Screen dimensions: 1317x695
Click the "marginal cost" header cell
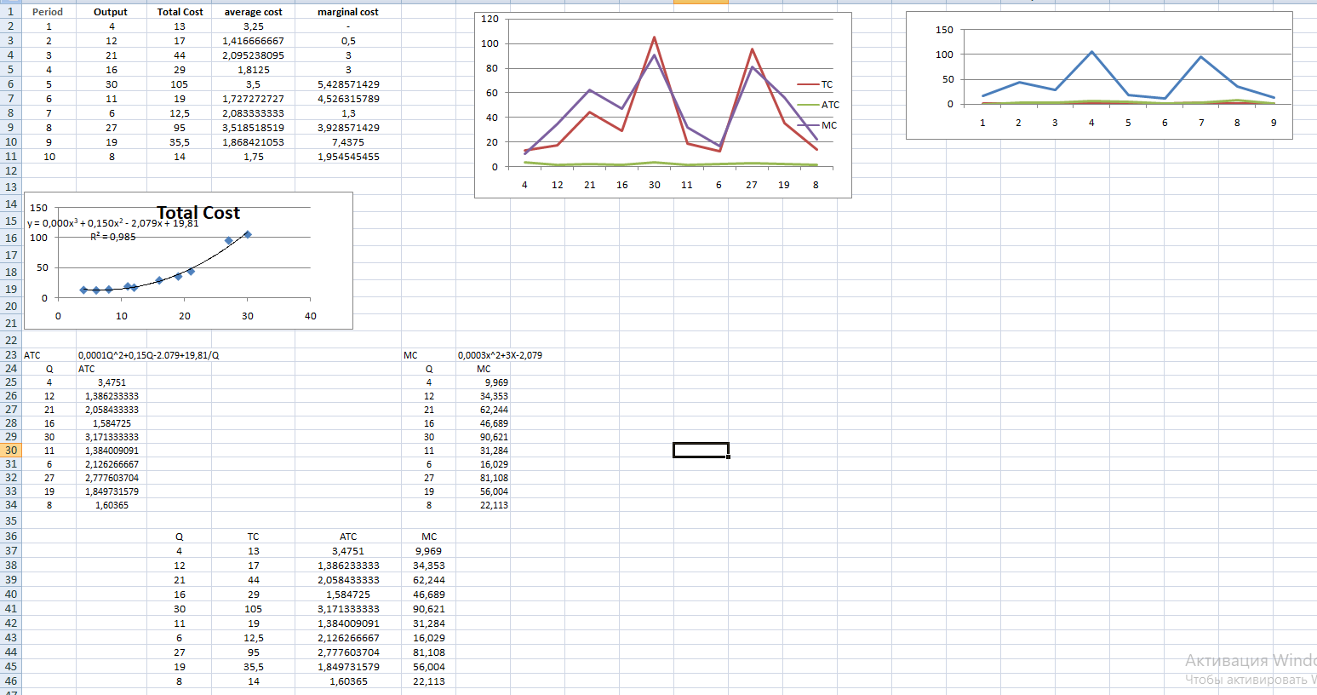[347, 12]
